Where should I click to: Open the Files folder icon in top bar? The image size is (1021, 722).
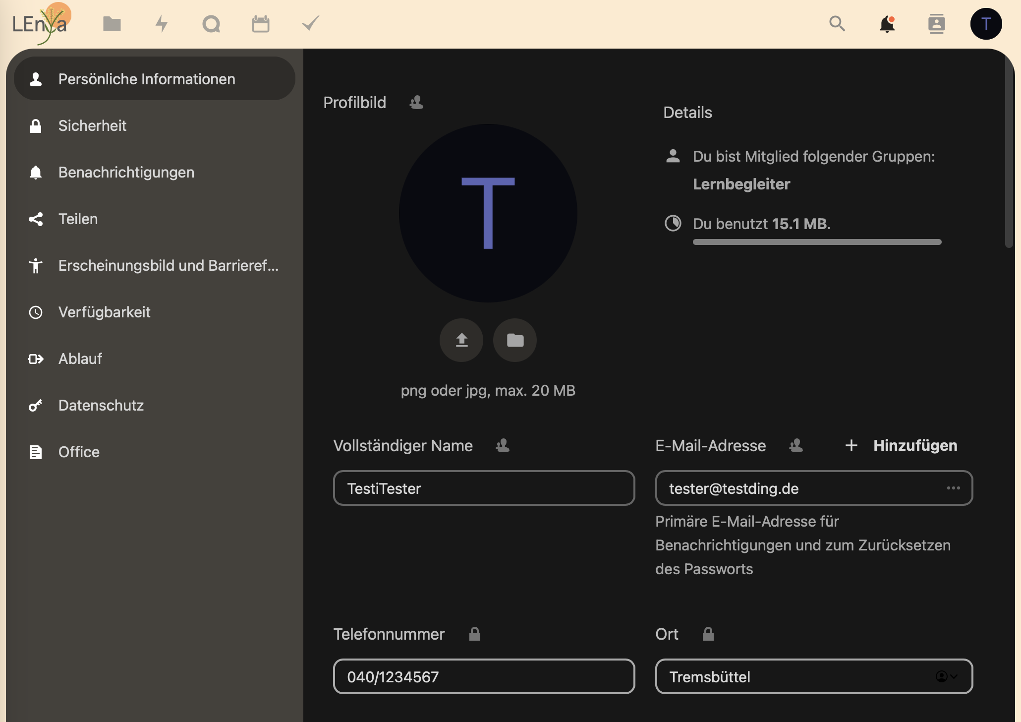point(112,24)
